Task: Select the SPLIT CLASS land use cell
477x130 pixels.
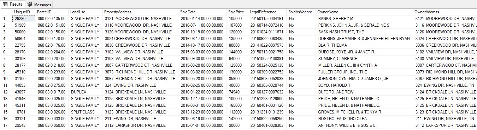Action: click(86, 112)
